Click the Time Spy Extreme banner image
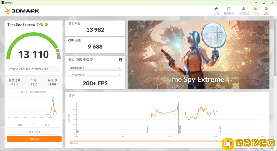277x151 pixels. pos(198,55)
